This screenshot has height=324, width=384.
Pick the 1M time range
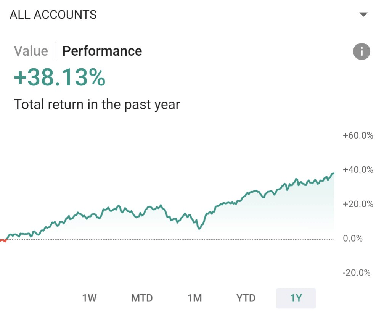pyautogui.click(x=194, y=298)
